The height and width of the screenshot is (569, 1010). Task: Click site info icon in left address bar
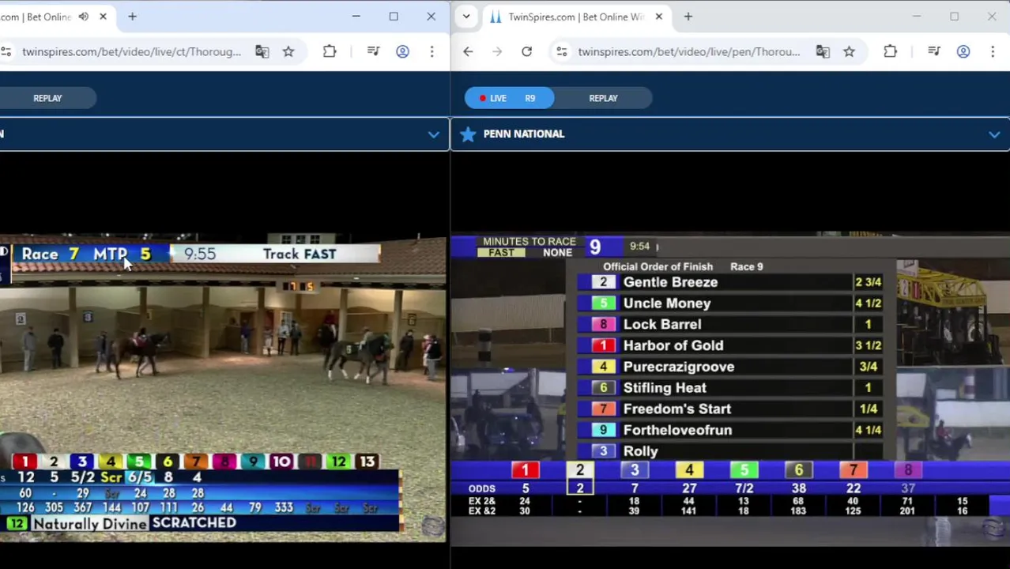pos(6,51)
